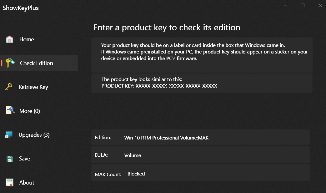
Task: Go to the Retrieve Key label
Action: [x=33, y=87]
